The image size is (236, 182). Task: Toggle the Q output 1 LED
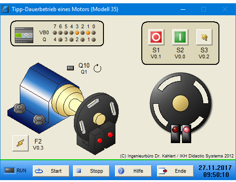[94, 40]
